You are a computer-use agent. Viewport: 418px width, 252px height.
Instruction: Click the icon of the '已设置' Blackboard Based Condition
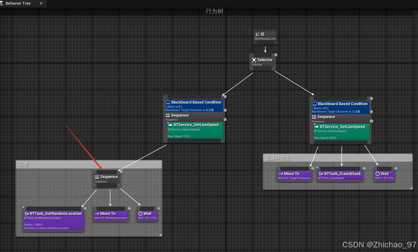pyautogui.click(x=314, y=104)
